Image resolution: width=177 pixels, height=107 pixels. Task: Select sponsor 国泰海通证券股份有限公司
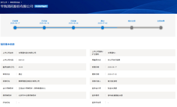(29, 81)
